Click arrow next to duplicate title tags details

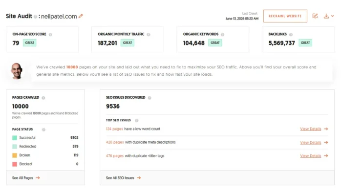click(326, 156)
